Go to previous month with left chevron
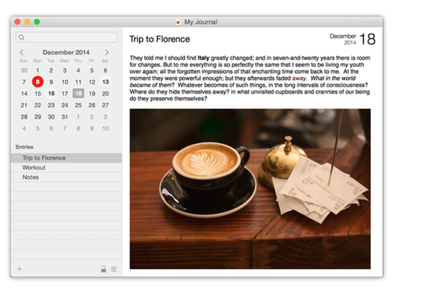 pyautogui.click(x=22, y=52)
